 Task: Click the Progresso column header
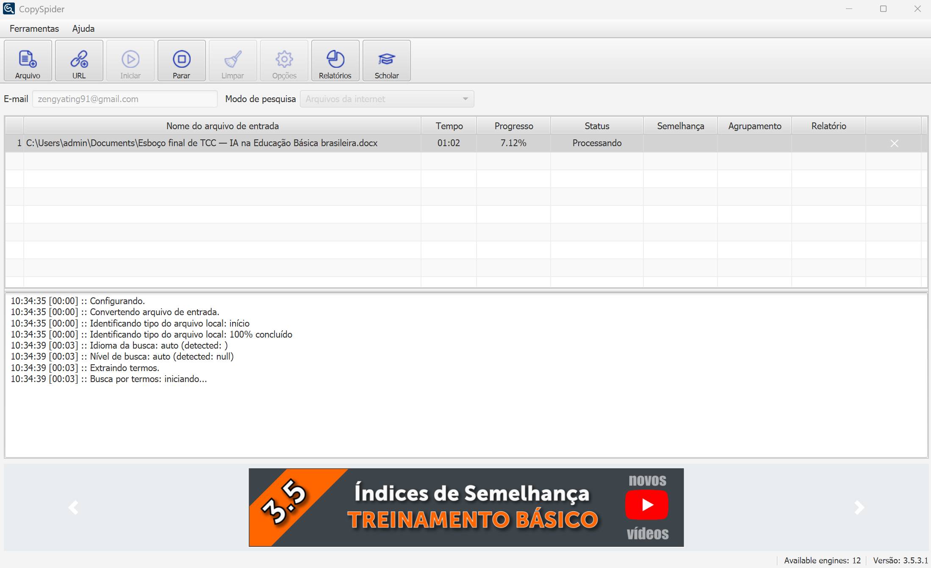514,126
